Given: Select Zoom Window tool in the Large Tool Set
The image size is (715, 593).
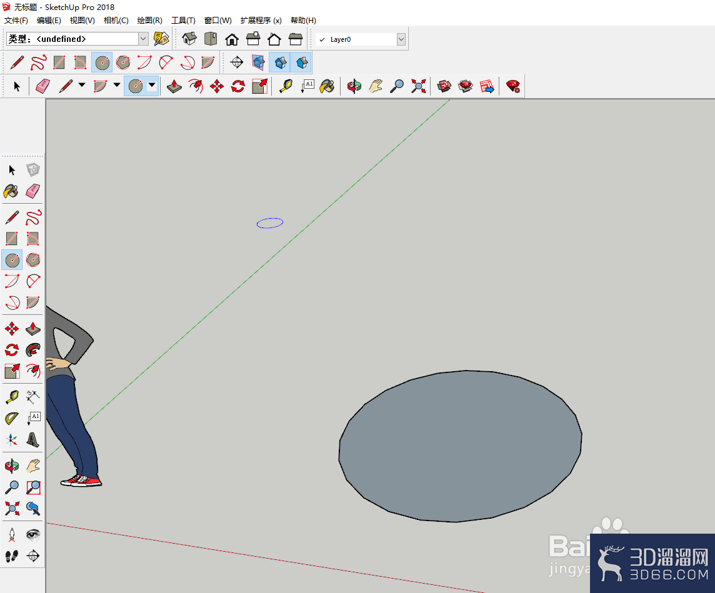Looking at the screenshot, I should point(33,487).
